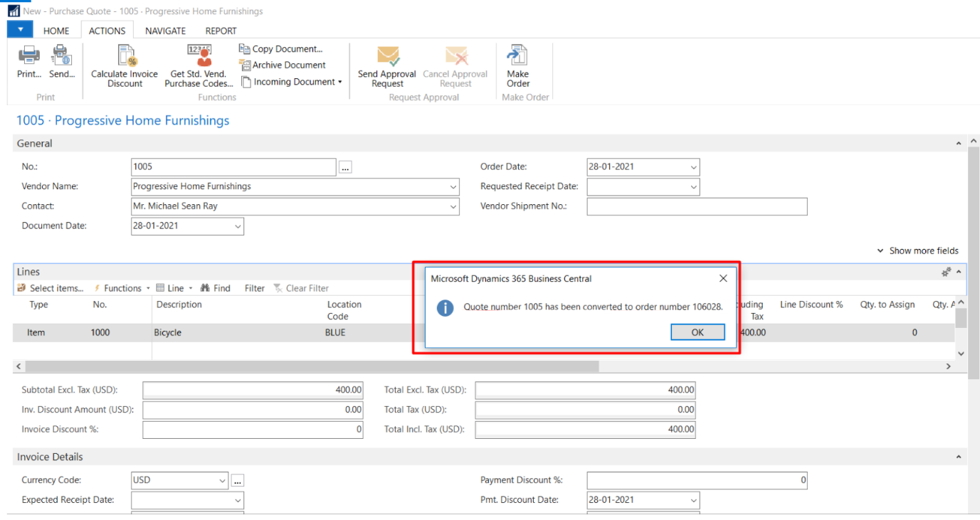
Task: Click Copy Document action
Action: (x=281, y=49)
